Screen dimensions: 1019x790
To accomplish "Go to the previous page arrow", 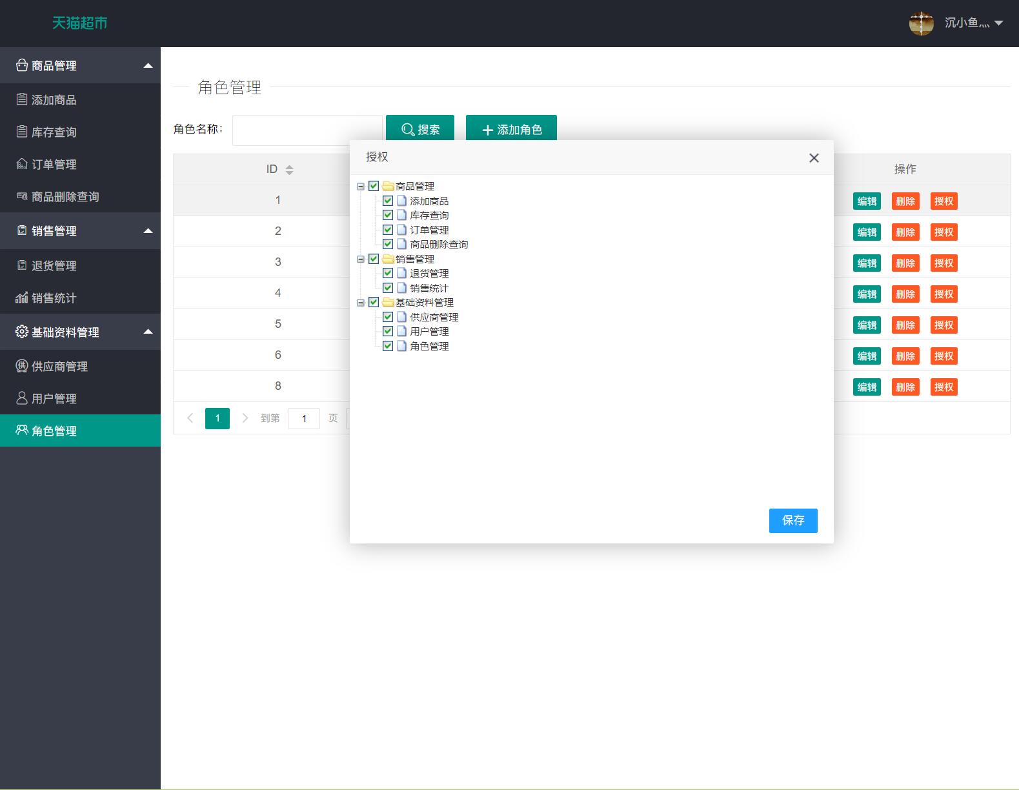I will (x=190, y=418).
